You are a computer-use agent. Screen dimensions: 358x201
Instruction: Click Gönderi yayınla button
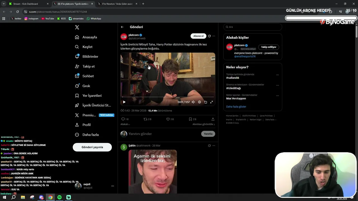(92, 147)
